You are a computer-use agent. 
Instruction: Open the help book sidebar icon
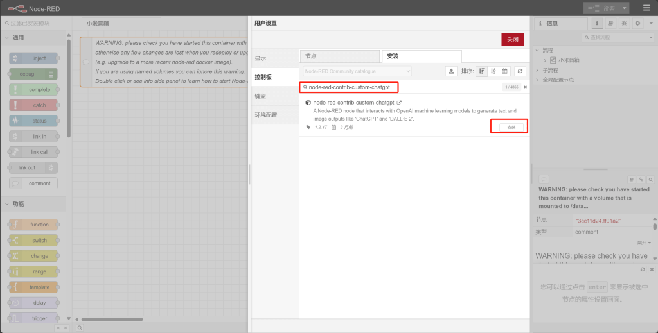pos(610,24)
